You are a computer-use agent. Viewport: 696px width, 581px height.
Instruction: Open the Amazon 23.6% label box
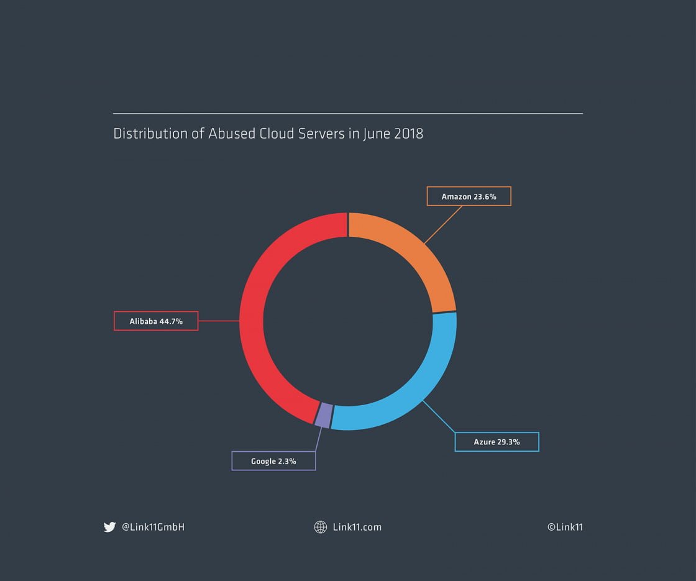click(x=469, y=196)
